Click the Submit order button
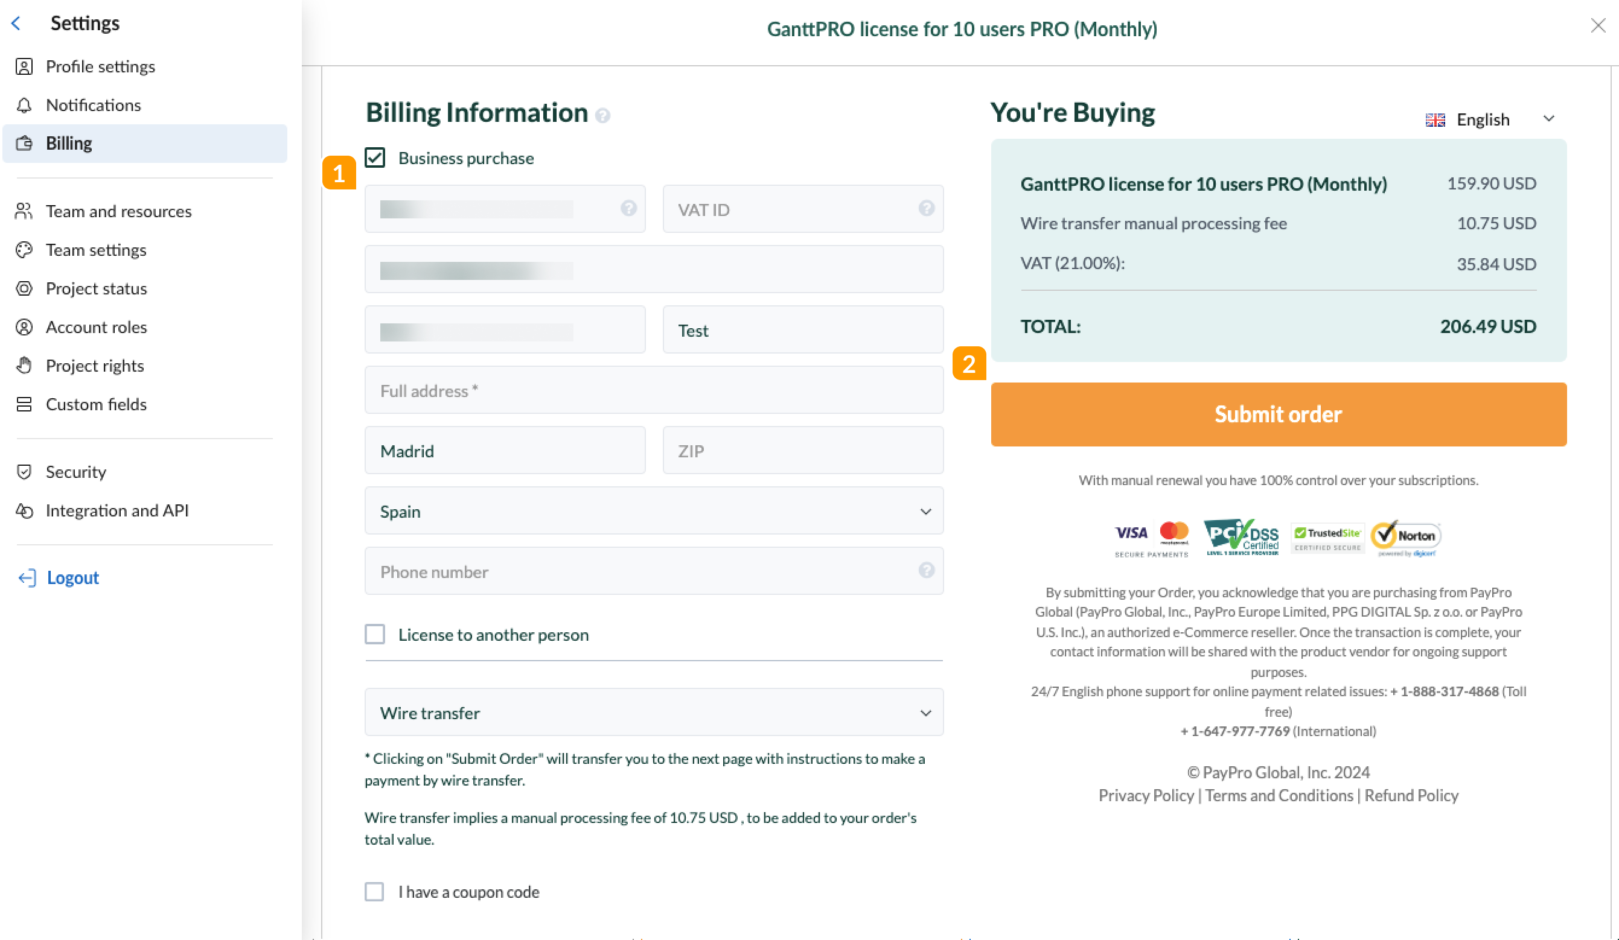Screen dimensions: 1619x940 click(x=1279, y=414)
